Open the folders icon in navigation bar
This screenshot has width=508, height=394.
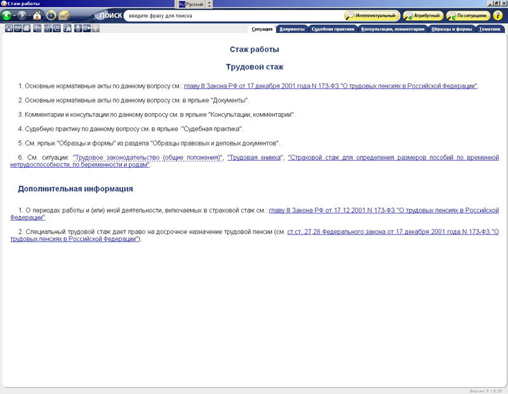tap(64, 15)
